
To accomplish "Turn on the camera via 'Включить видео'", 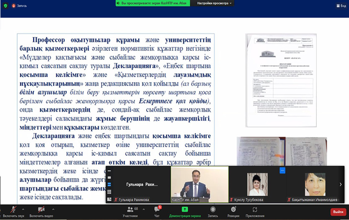I will click(x=41, y=209).
